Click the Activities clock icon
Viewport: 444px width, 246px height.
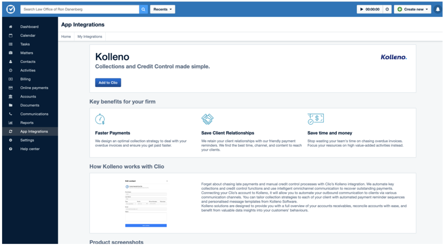click(10, 70)
